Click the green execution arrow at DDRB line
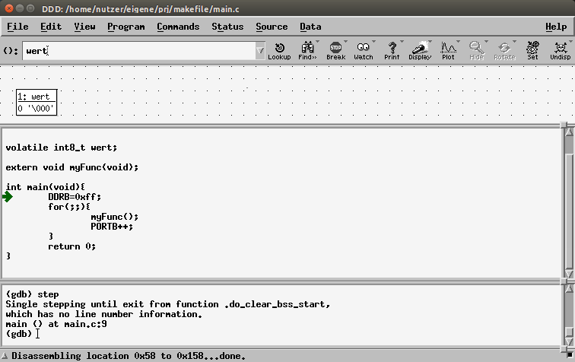The height and width of the screenshot is (362, 575). 8,197
